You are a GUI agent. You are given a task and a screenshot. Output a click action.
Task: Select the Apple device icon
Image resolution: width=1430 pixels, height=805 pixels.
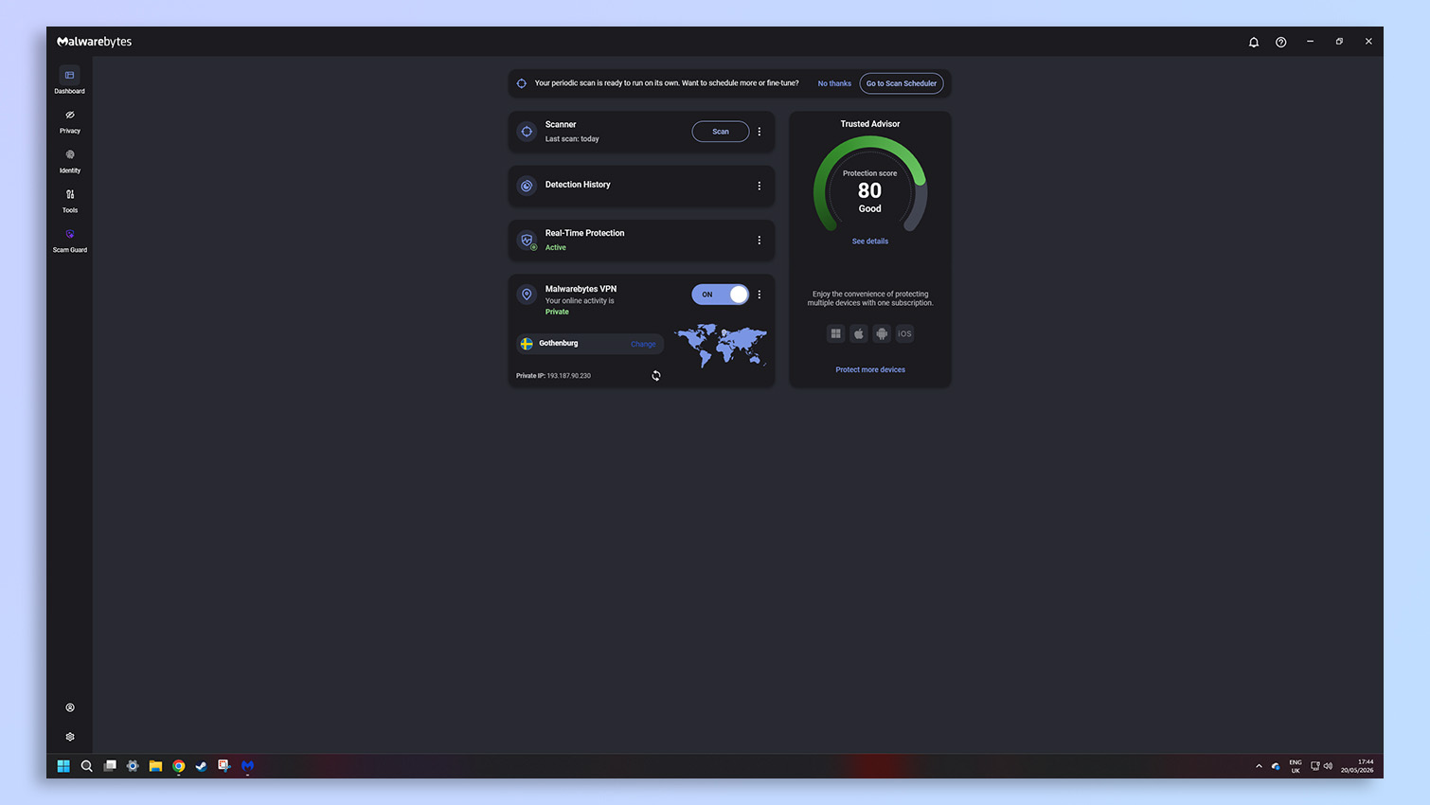(x=859, y=333)
